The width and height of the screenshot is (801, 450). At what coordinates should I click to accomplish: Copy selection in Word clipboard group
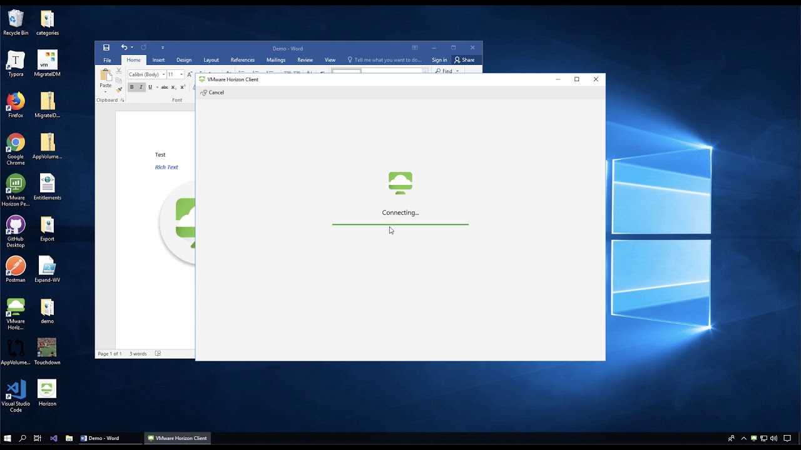pos(119,81)
